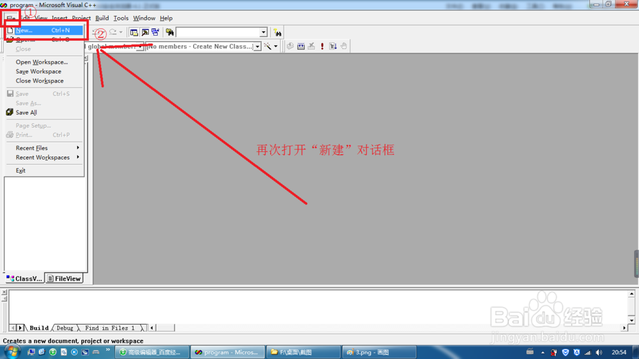639x359 pixels.
Task: Click the Build toolbar icon
Action: click(301, 46)
